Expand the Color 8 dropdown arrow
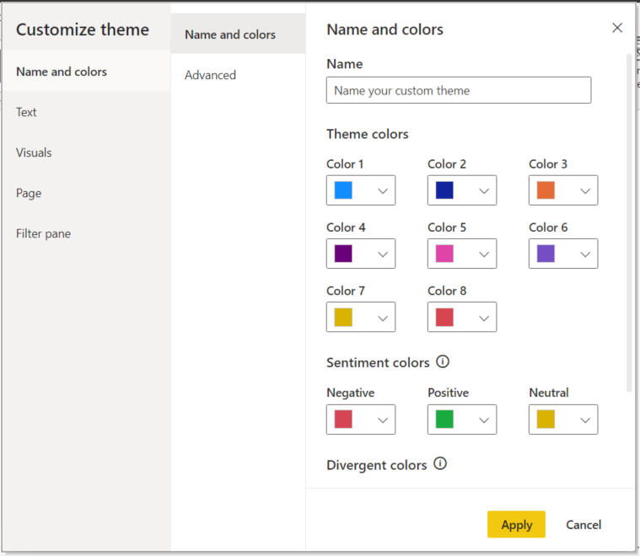The image size is (640, 556). click(484, 318)
